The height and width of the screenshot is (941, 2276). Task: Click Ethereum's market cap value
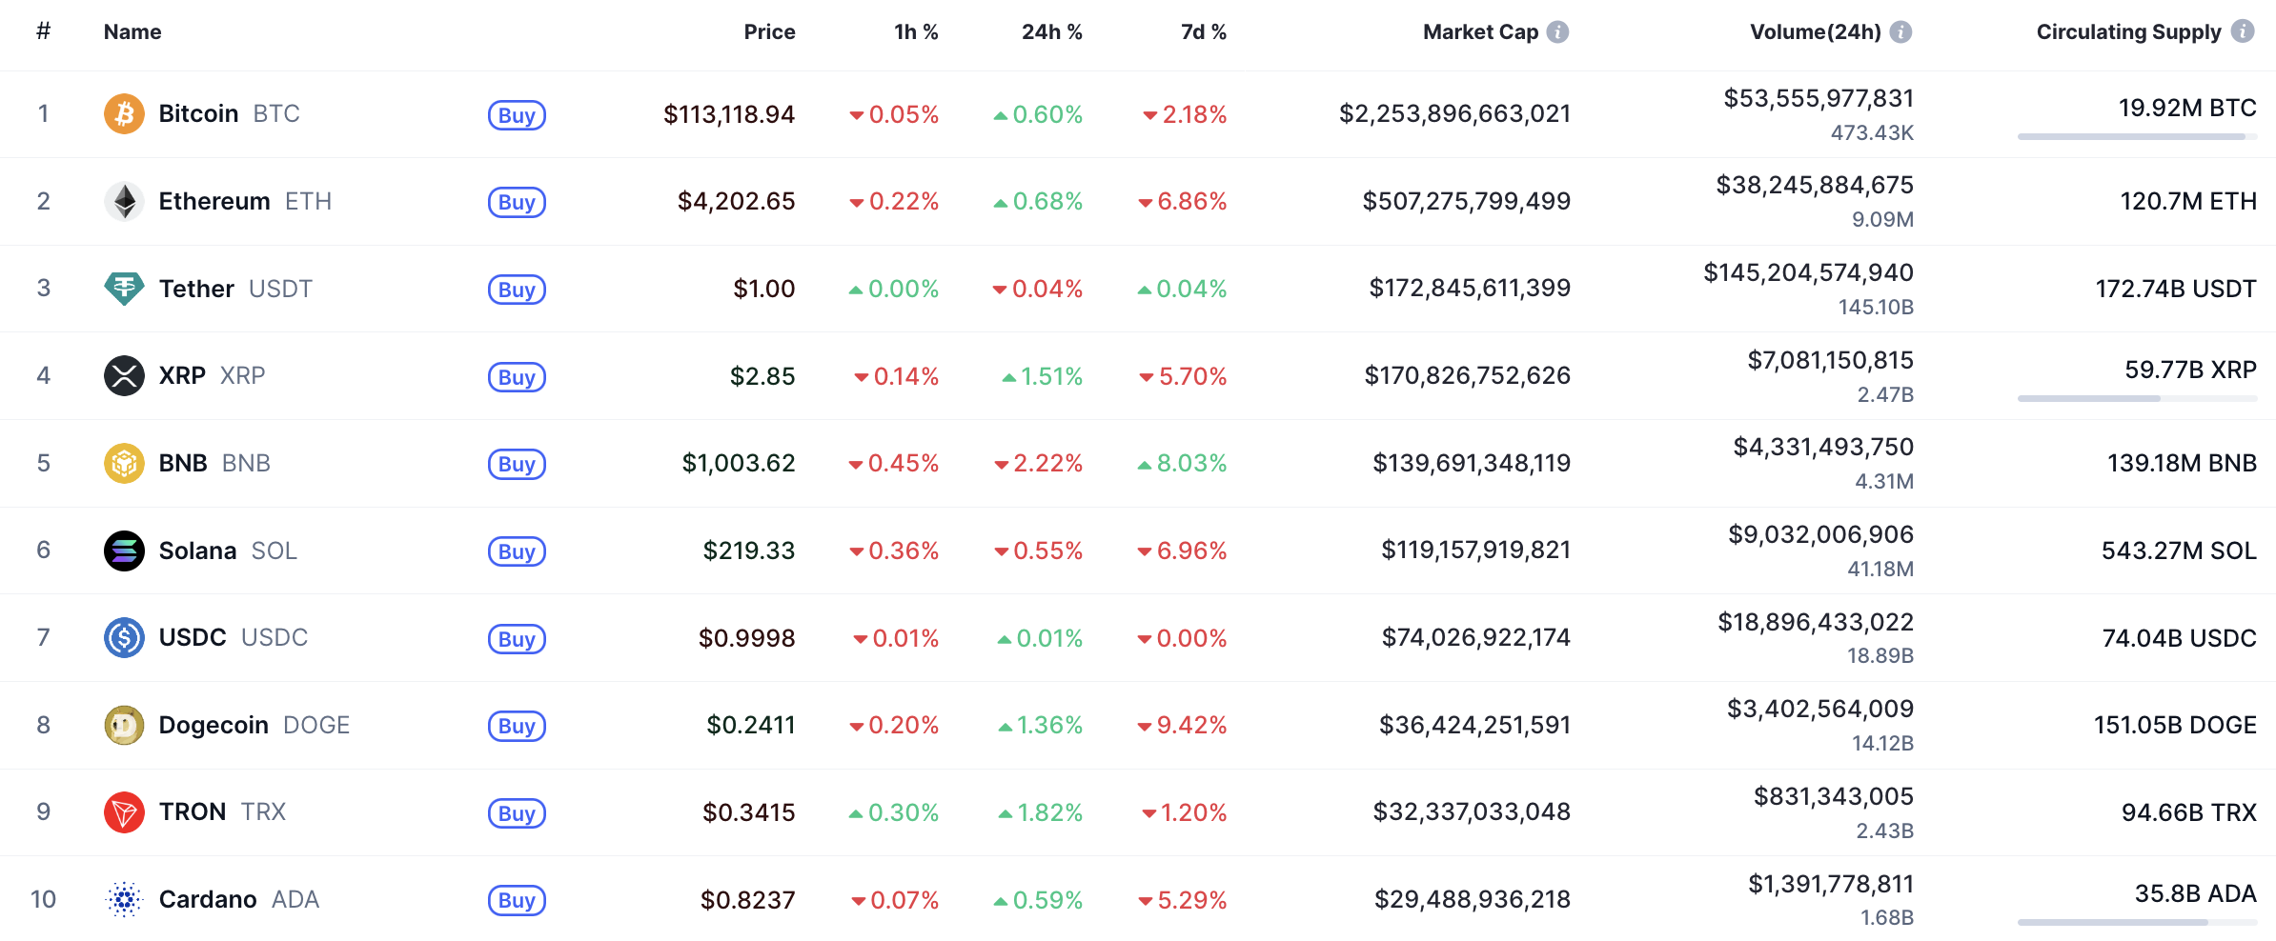click(x=1466, y=201)
